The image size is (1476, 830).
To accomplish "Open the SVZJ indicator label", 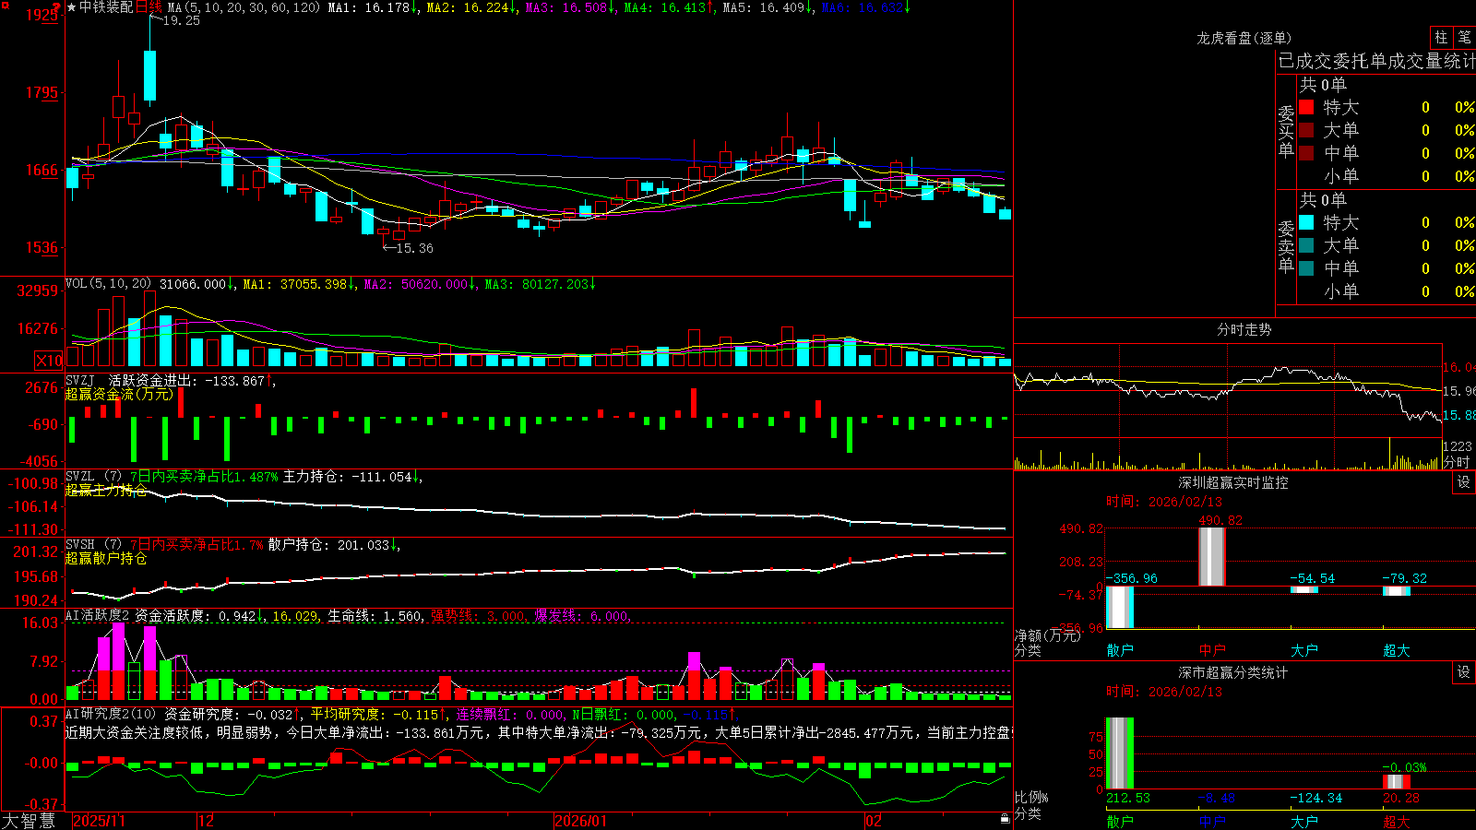I will [80, 380].
